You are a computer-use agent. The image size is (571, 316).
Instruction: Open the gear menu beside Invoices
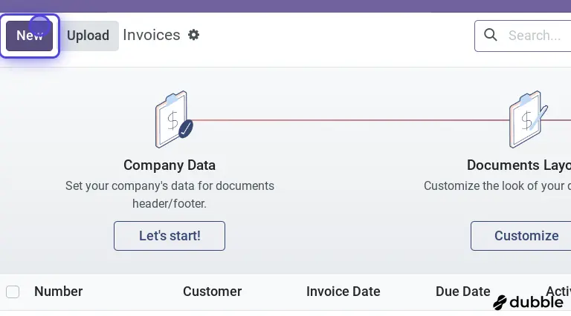[x=194, y=35]
